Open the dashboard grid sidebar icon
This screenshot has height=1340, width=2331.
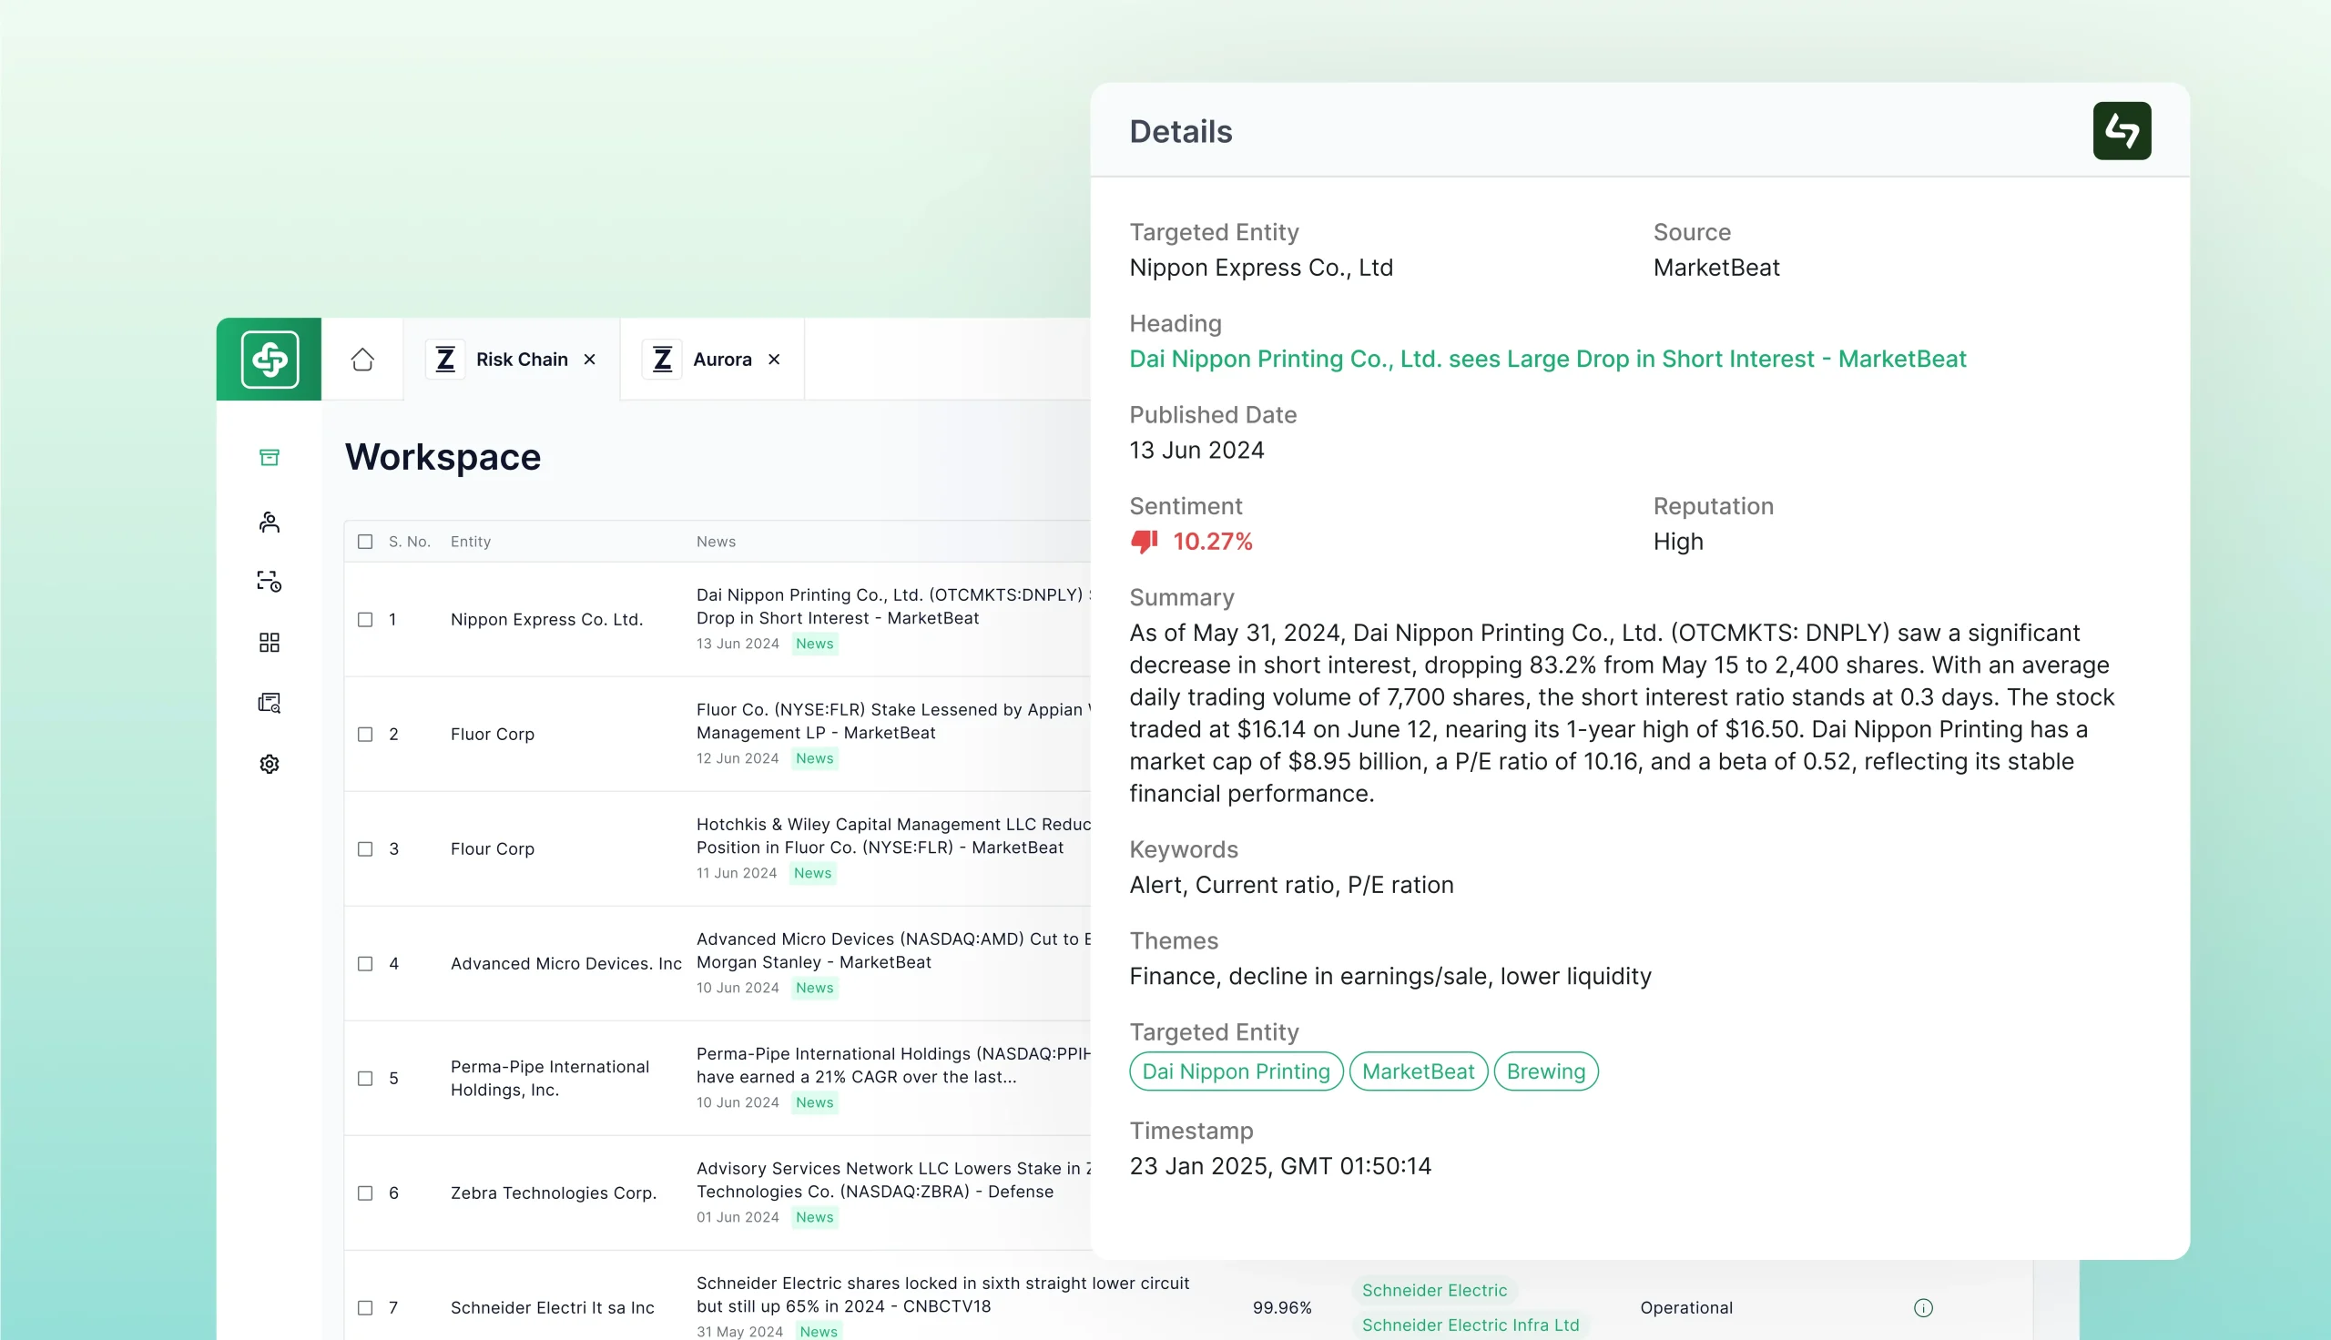[269, 643]
